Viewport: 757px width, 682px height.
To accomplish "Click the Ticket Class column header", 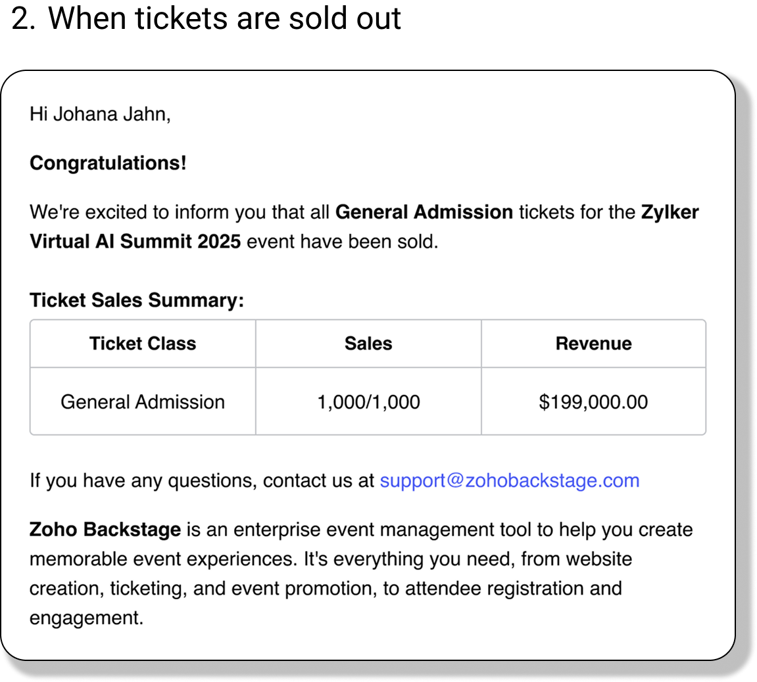I will coord(143,344).
